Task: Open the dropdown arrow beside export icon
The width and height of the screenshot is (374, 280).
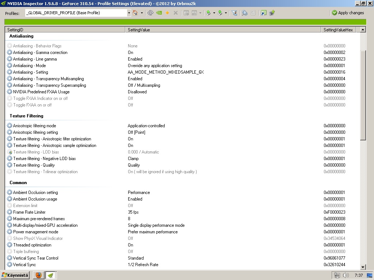Action: (214, 13)
